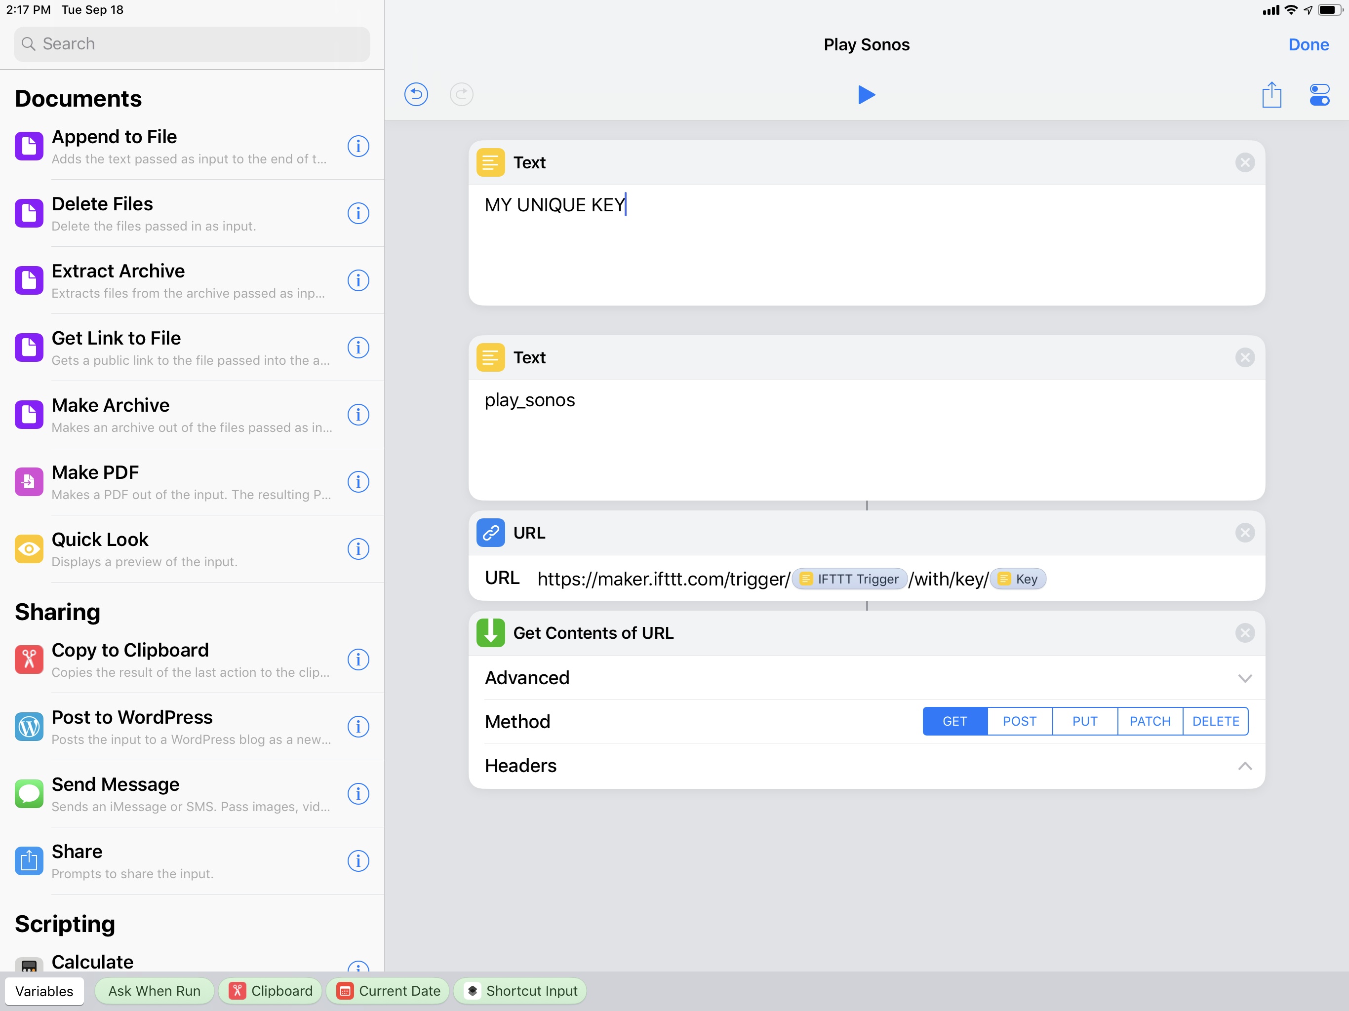Tap the Send Message bubble icon
The width and height of the screenshot is (1349, 1011).
coord(29,793)
